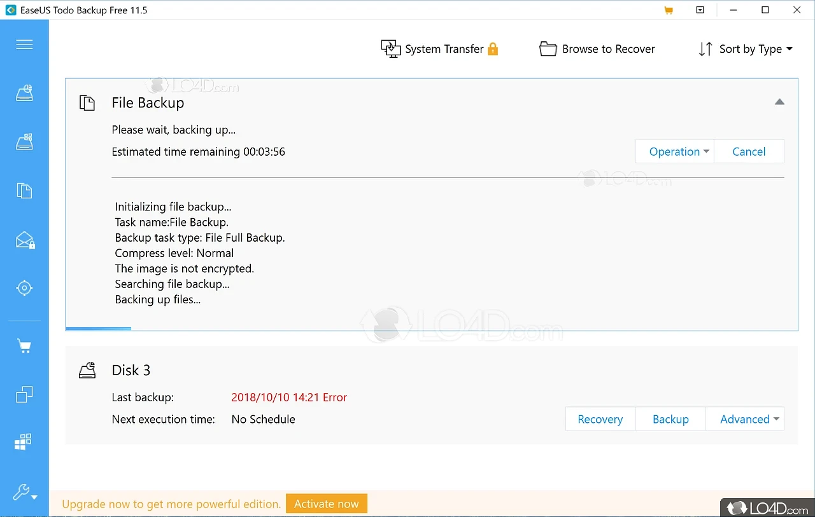Click the orange lock icon
The width and height of the screenshot is (815, 517).
[493, 49]
